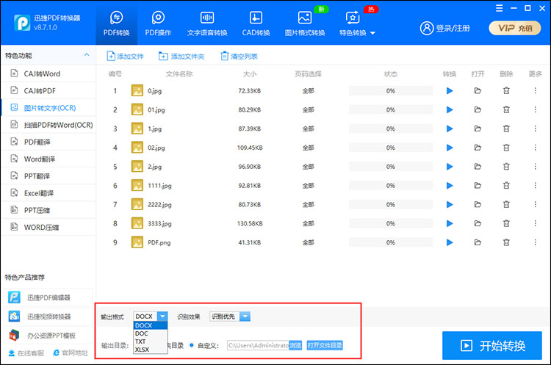
Task: Select 扫描PDF转Word(OCR) in sidebar
Action: 48,125
